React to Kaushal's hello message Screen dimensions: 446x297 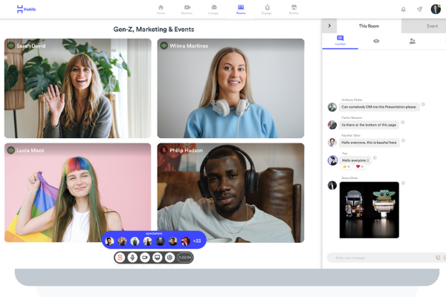tap(404, 140)
